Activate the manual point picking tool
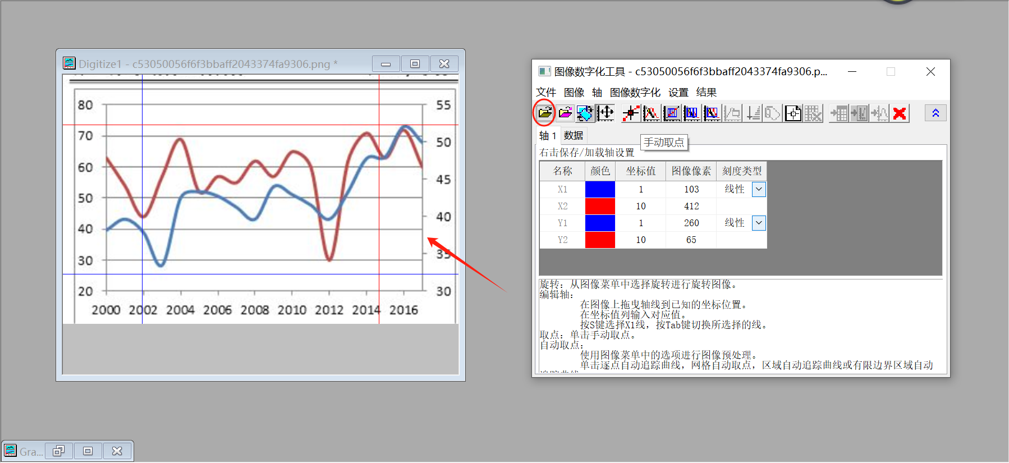 (630, 113)
